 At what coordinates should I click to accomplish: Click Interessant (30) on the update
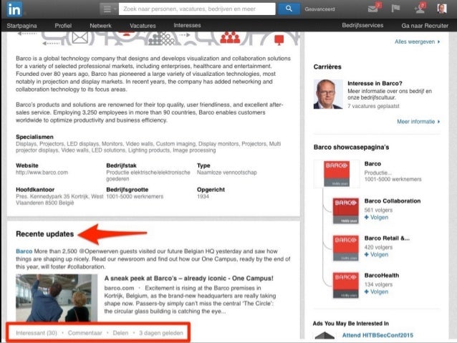(x=37, y=333)
